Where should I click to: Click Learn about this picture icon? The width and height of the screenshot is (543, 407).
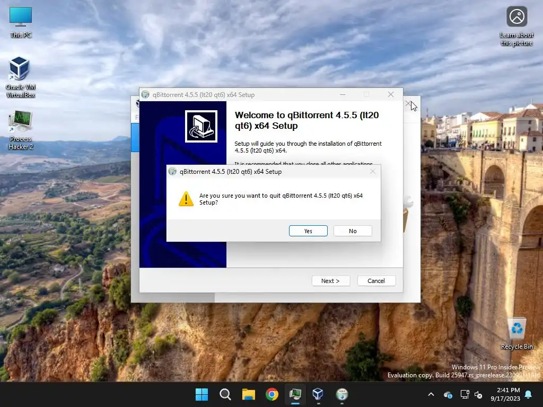point(516,26)
